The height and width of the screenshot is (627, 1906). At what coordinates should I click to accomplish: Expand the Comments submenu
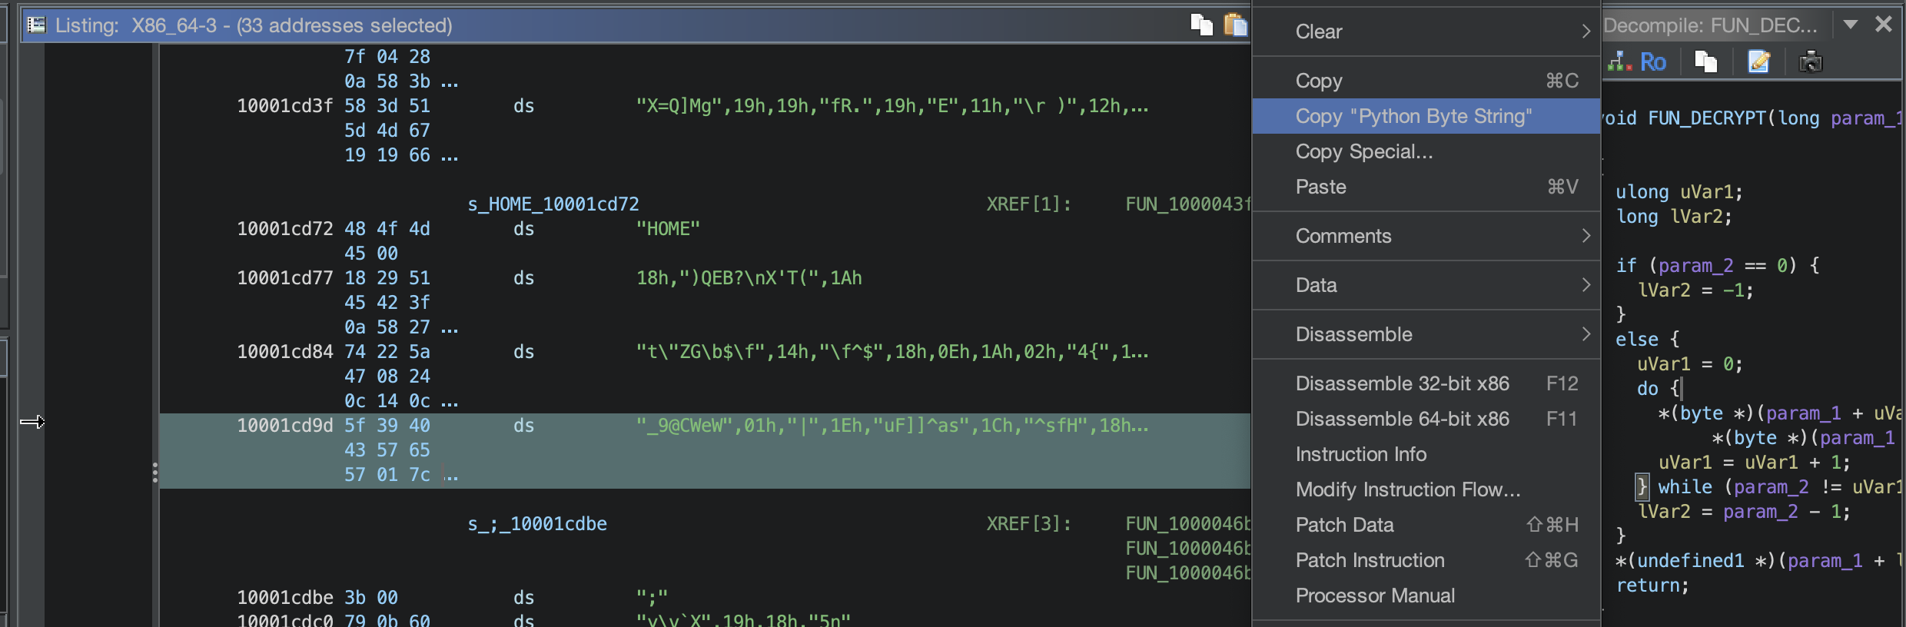(1426, 236)
